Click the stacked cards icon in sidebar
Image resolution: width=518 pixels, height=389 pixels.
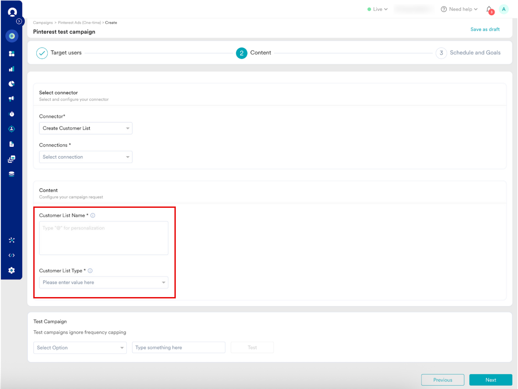coord(12,159)
